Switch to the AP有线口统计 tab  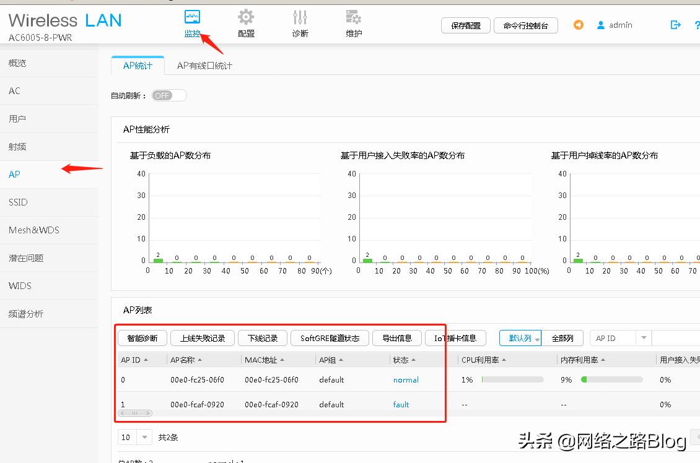point(204,64)
